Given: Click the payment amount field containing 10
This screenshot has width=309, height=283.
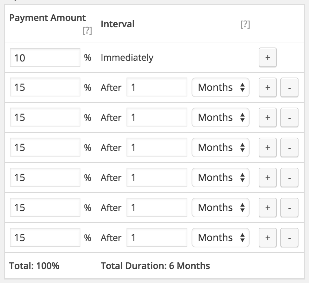Looking at the screenshot, I should tap(45, 57).
